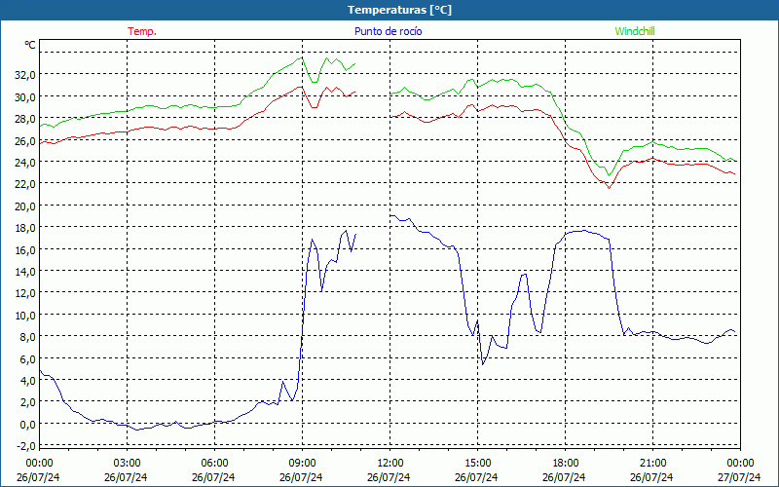
Task: Click the 15:00 time axis label
Action: [x=477, y=464]
